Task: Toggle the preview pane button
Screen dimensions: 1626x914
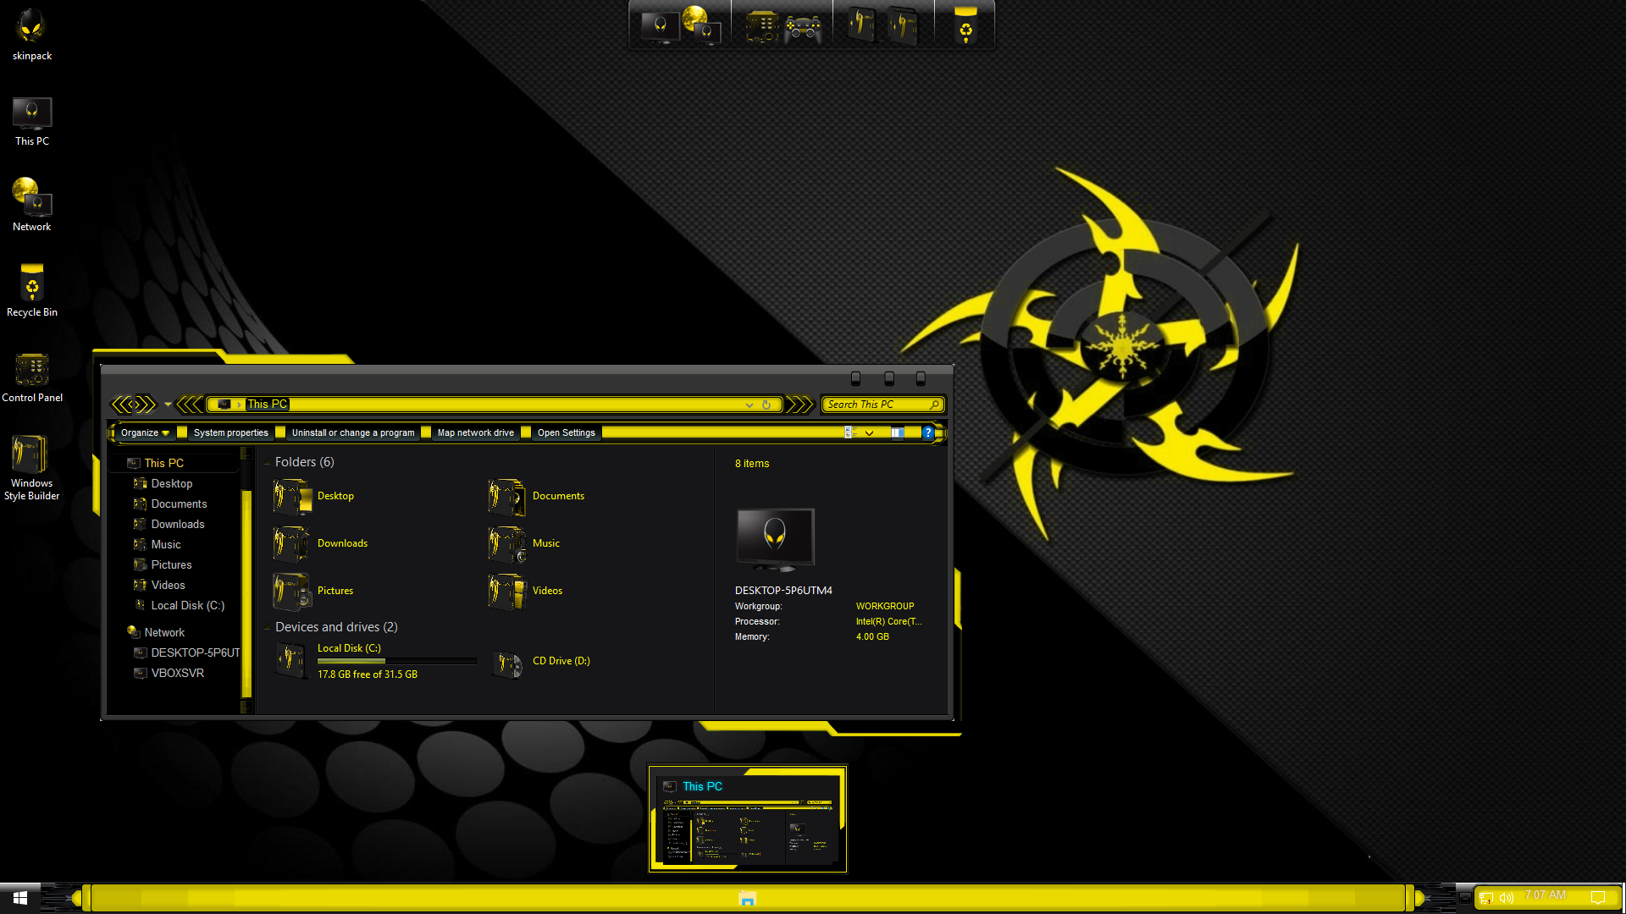Action: (897, 432)
